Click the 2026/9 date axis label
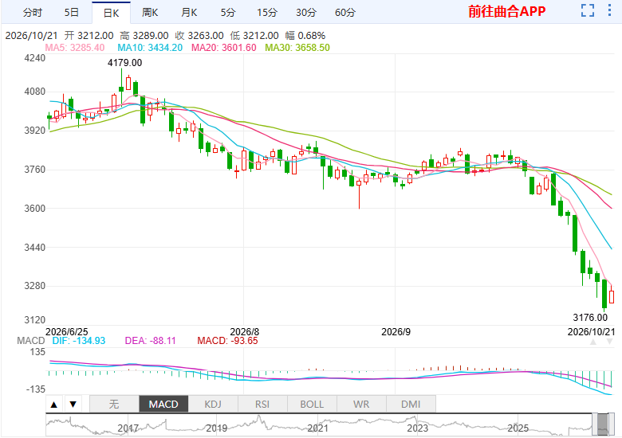Viewport: 622px width, 438px height. pos(396,332)
